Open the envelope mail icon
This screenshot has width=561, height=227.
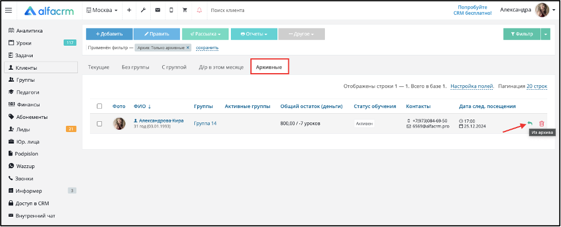pos(158,10)
